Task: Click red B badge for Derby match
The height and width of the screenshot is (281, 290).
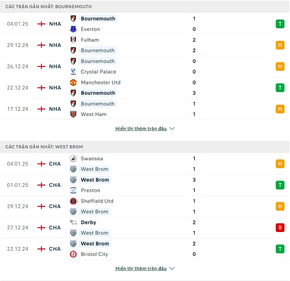Action: tap(280, 228)
